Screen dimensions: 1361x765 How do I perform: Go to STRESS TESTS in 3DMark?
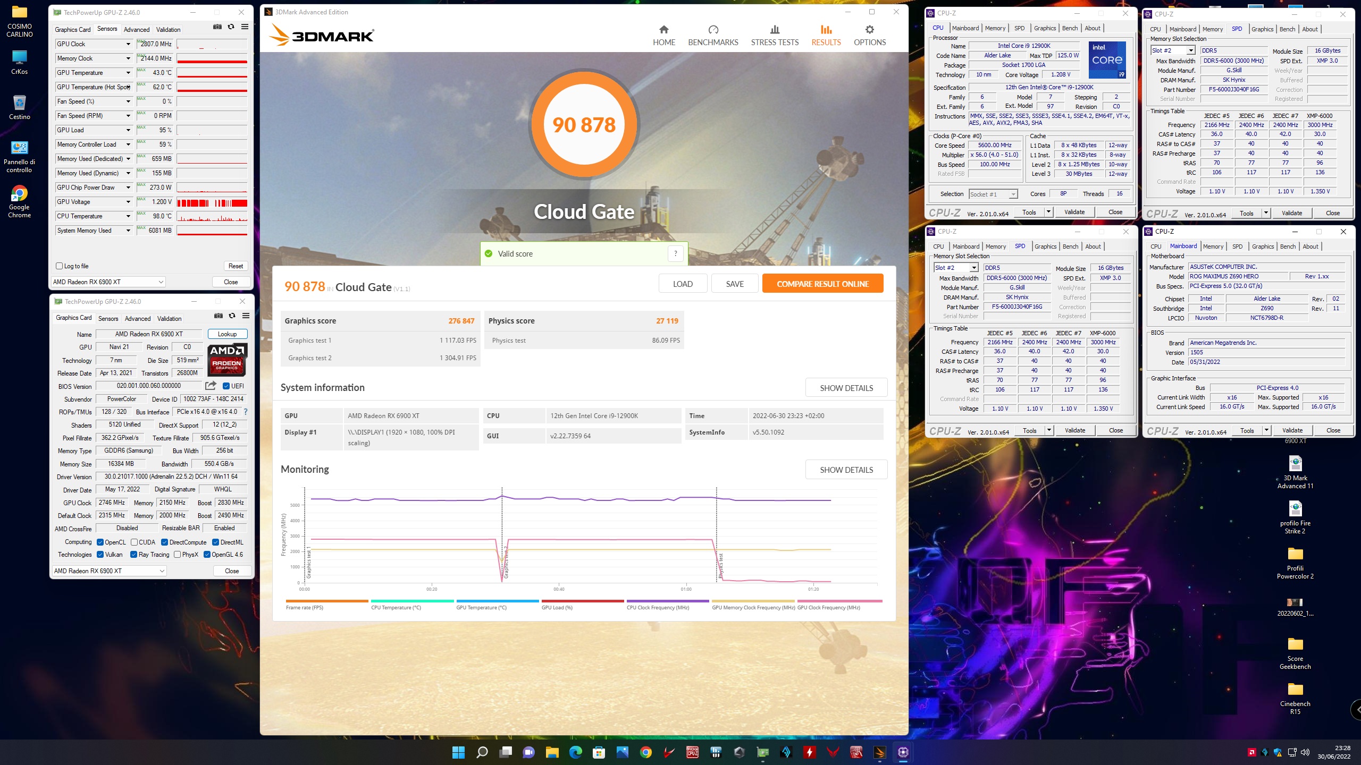pyautogui.click(x=775, y=36)
